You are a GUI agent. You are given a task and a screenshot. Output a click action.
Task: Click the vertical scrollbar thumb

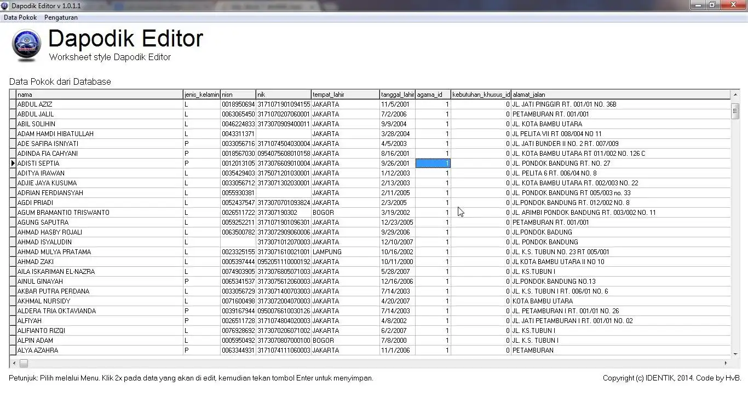point(735,111)
